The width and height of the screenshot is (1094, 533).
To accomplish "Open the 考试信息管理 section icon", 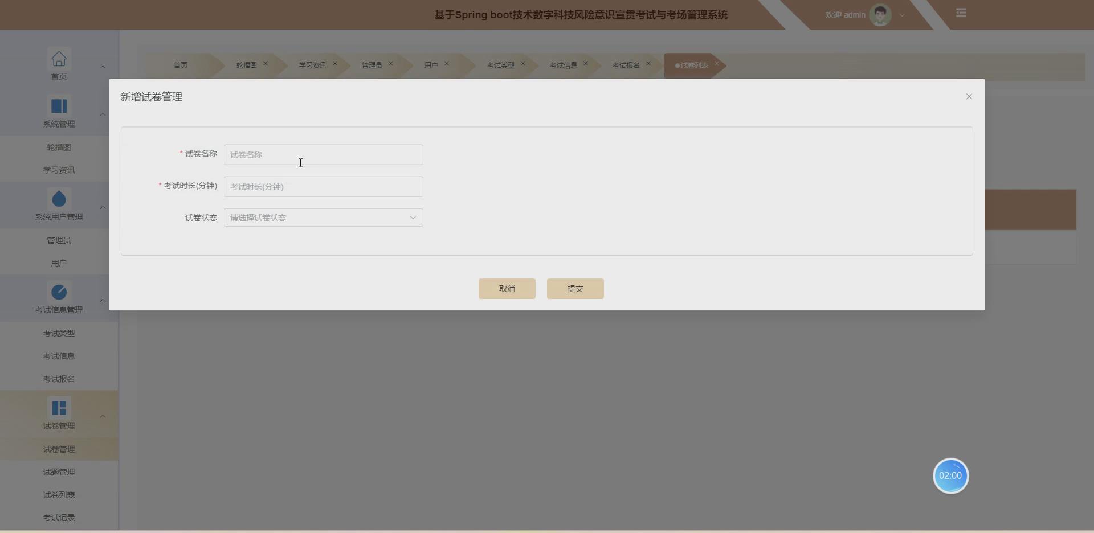I will point(59,291).
